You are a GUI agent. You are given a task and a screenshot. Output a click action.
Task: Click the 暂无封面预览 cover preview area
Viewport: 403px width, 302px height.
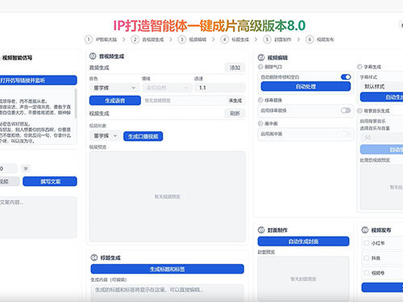pyautogui.click(x=304, y=279)
